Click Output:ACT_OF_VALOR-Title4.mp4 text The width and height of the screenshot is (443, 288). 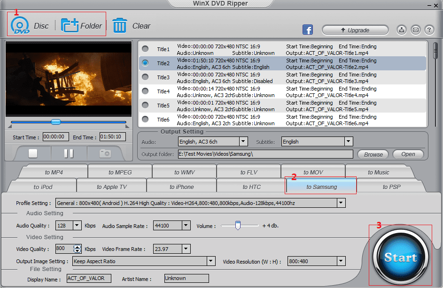point(327,95)
